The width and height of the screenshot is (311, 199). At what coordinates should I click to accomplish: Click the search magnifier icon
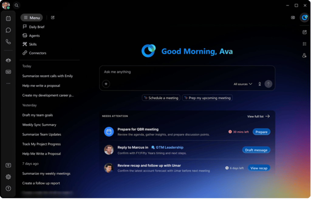click(x=16, y=5)
